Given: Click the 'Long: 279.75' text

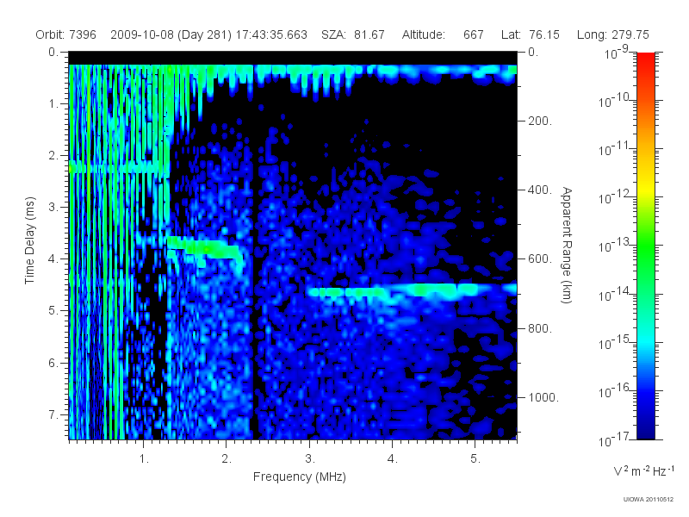Looking at the screenshot, I should click(x=613, y=34).
